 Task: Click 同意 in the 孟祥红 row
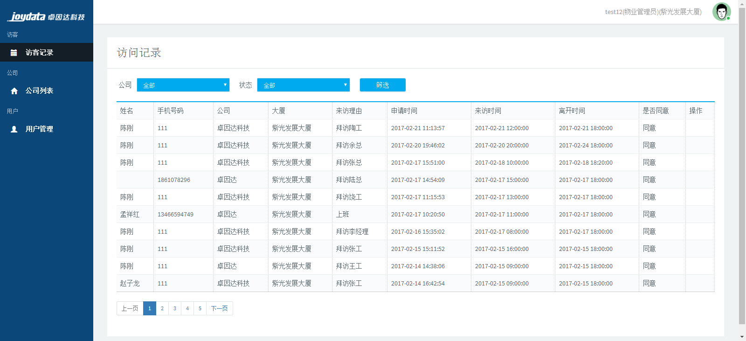[x=649, y=214]
